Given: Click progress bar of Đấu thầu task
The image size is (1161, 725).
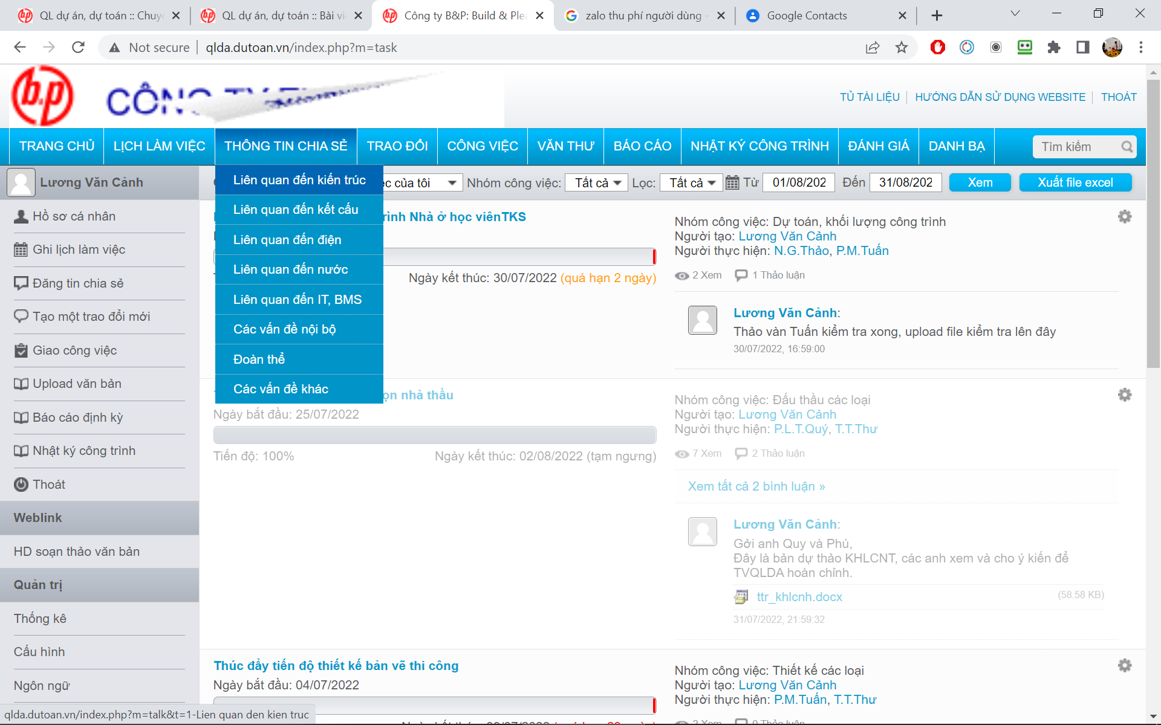Looking at the screenshot, I should point(434,435).
